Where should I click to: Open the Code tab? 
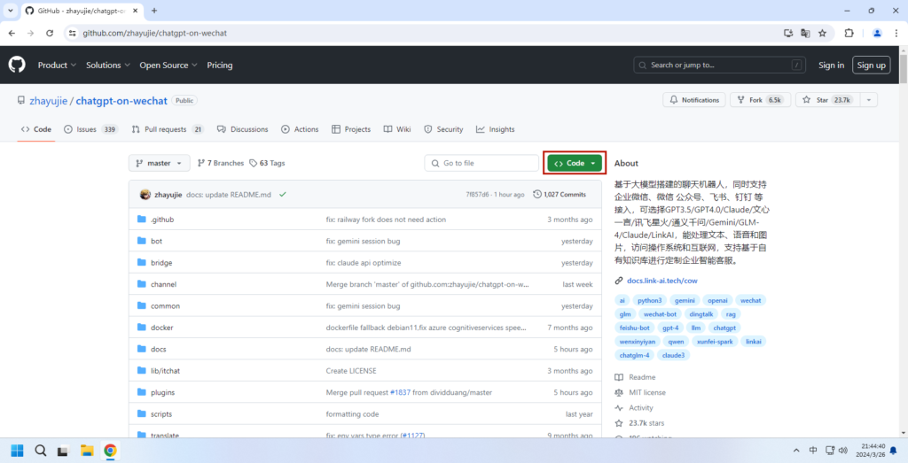point(36,129)
